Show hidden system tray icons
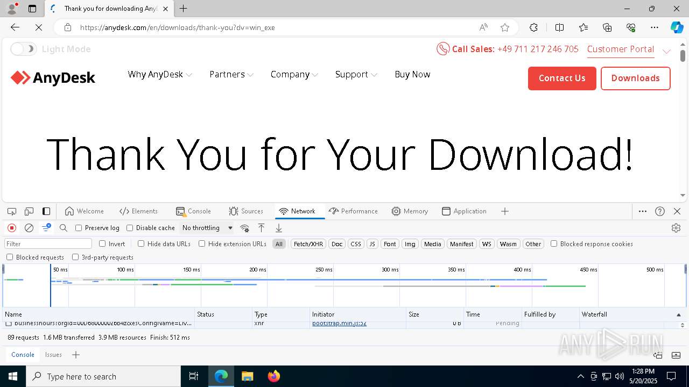Image resolution: width=689 pixels, height=387 pixels. (x=580, y=376)
